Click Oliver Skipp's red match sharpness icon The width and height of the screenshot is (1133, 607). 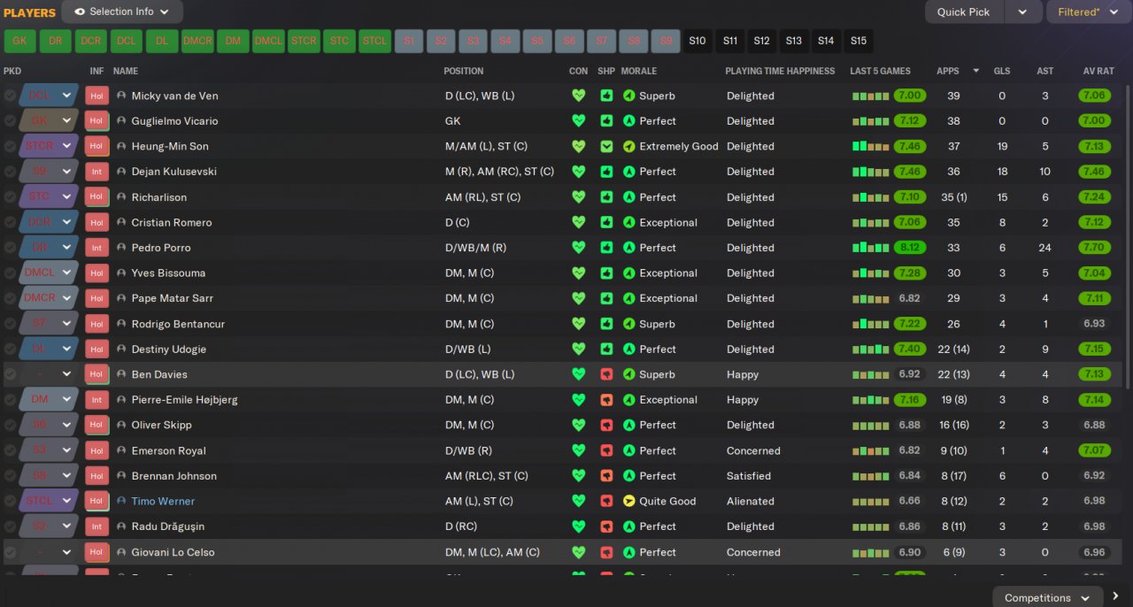click(606, 425)
